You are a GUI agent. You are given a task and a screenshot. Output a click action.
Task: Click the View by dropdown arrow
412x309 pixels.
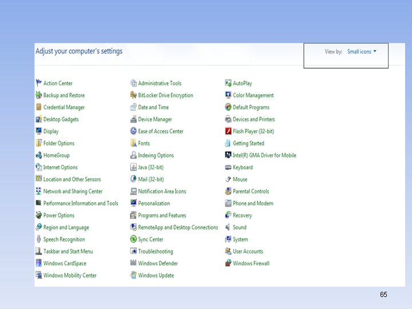pyautogui.click(x=375, y=51)
